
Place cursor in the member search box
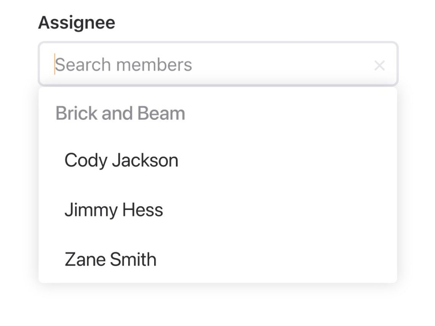point(212,65)
